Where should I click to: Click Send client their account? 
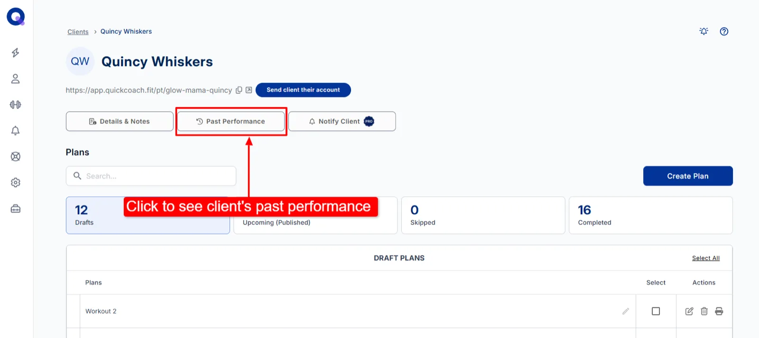pos(303,90)
